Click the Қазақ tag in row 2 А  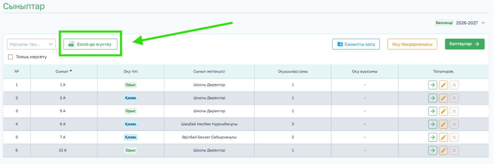pos(130,98)
